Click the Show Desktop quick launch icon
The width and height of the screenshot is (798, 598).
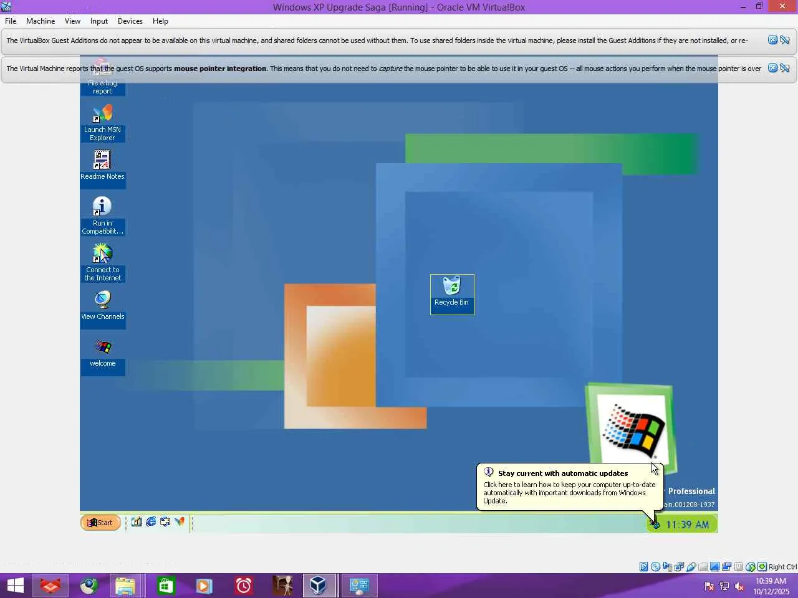coord(136,522)
